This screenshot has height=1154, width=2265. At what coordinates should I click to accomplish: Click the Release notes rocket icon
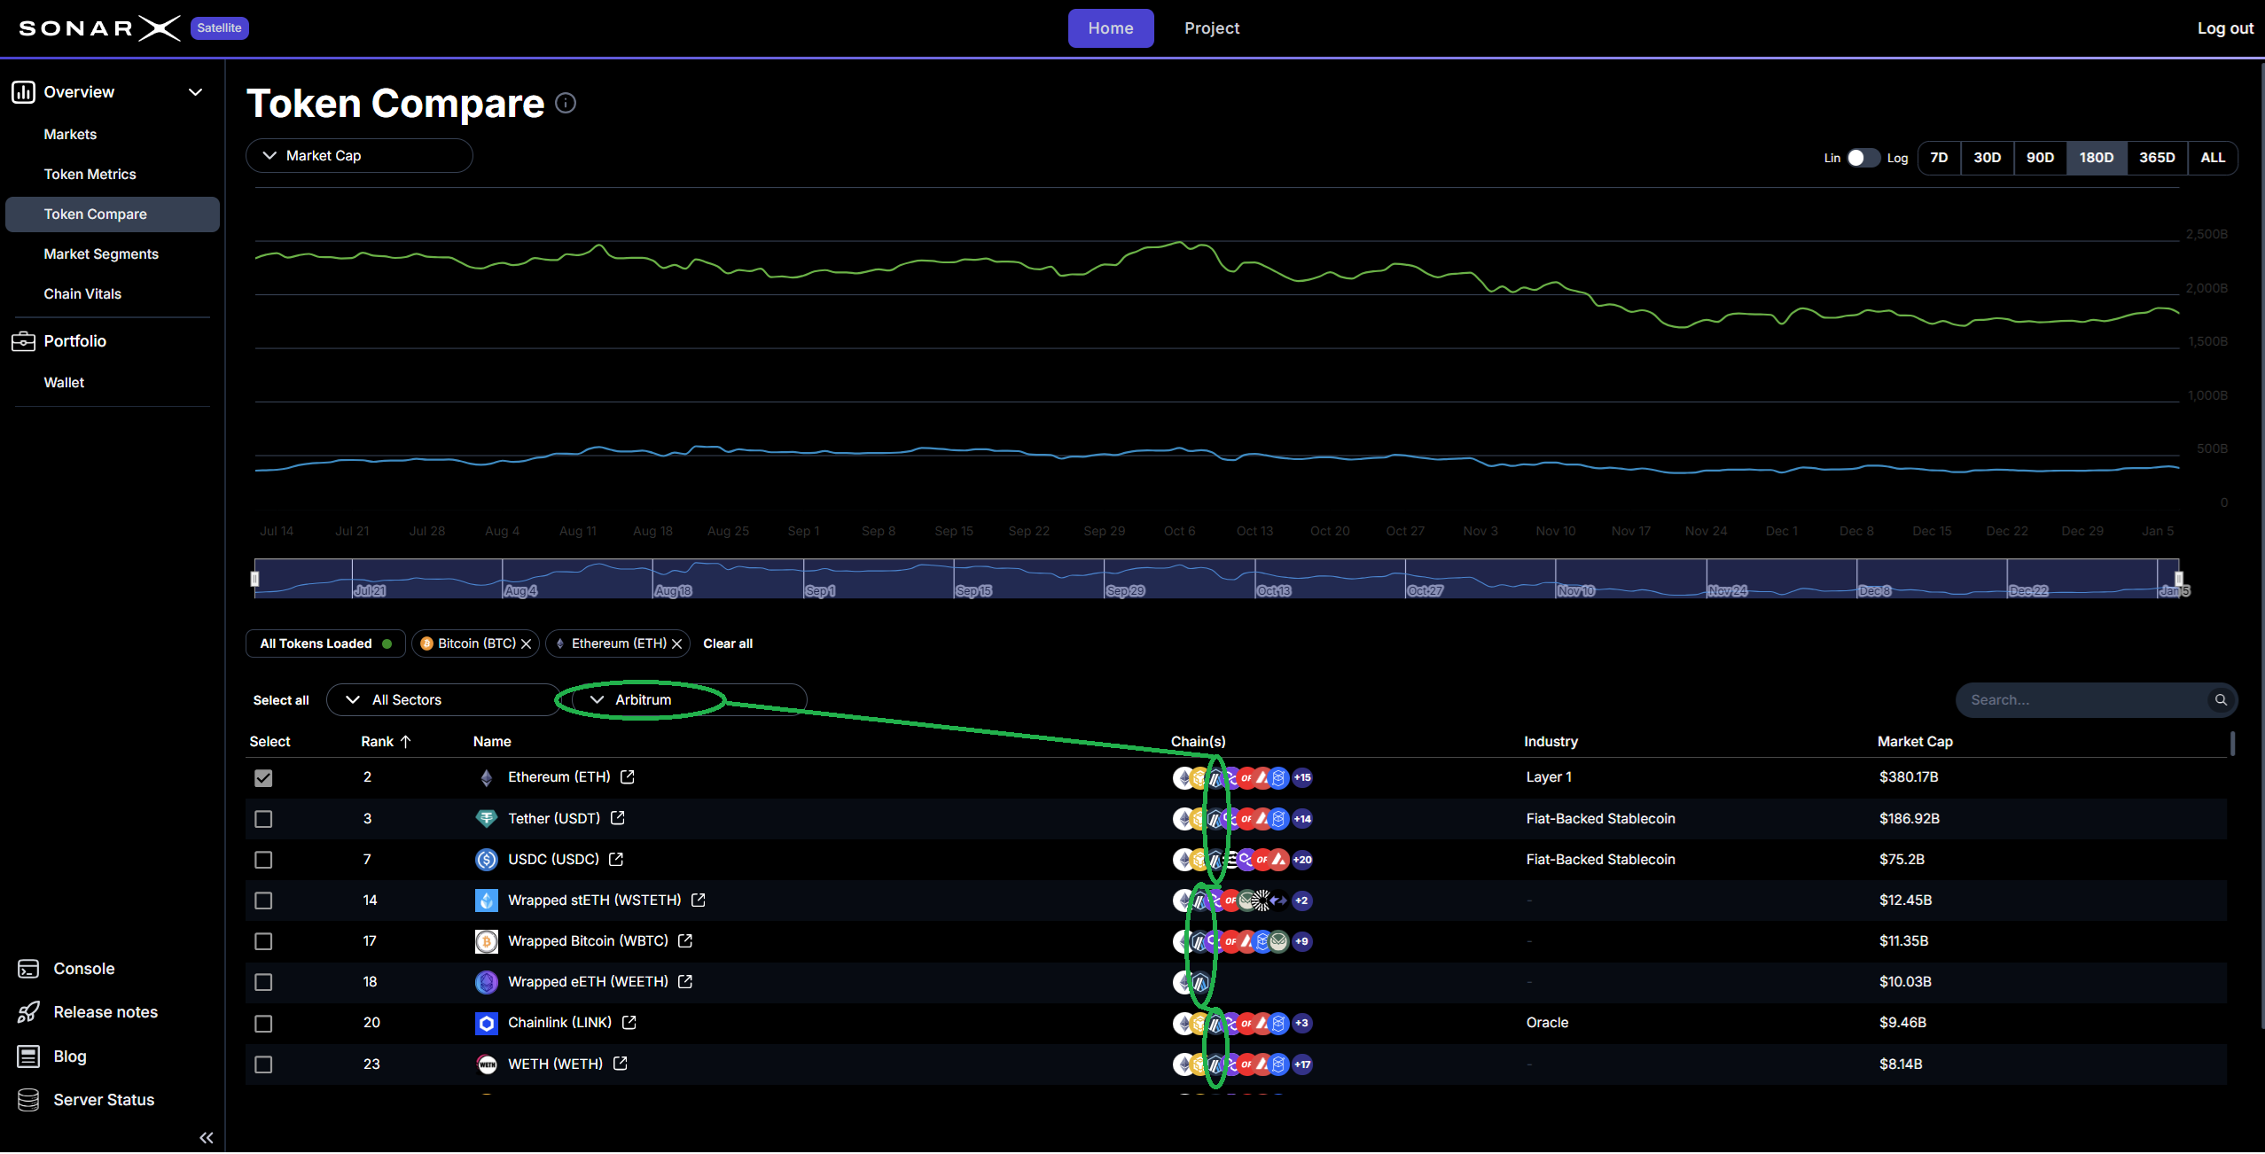coord(28,1011)
